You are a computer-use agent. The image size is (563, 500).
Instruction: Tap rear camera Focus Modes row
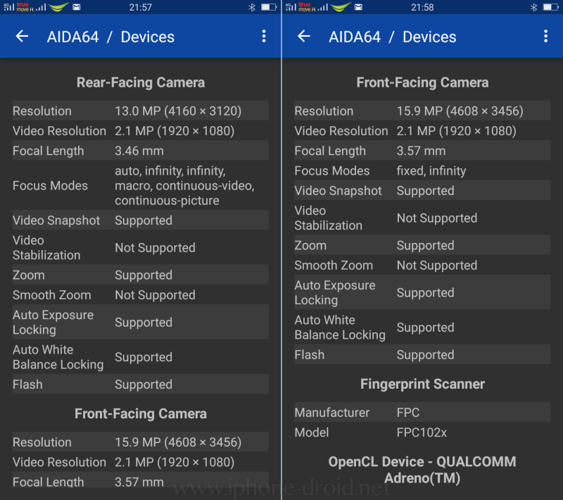(x=140, y=185)
